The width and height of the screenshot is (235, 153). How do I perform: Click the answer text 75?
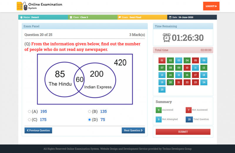(x=103, y=120)
